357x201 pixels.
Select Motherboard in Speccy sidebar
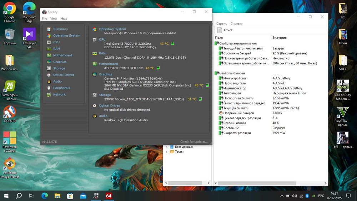(x=62, y=55)
